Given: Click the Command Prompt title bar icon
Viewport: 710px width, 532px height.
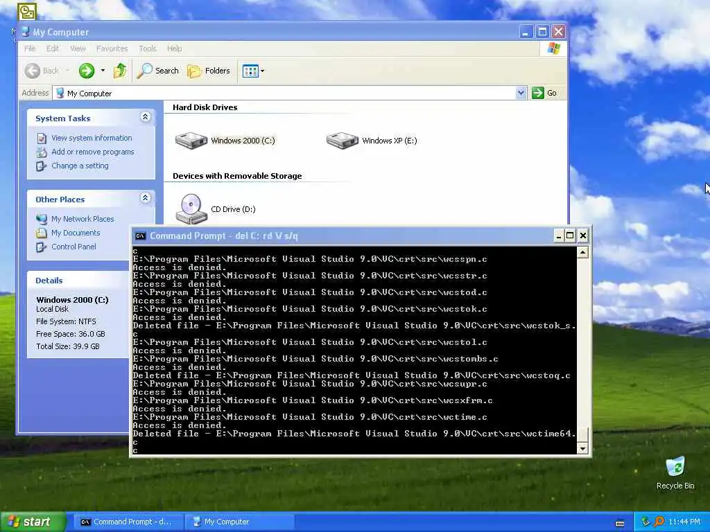Looking at the screenshot, I should [140, 236].
